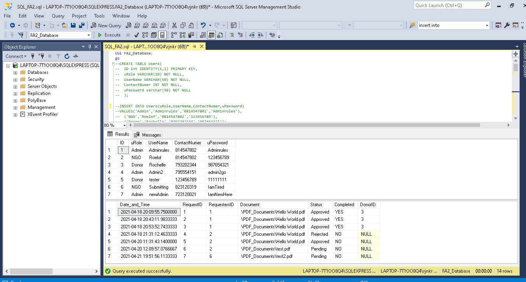Click the Execute button

tap(109, 35)
